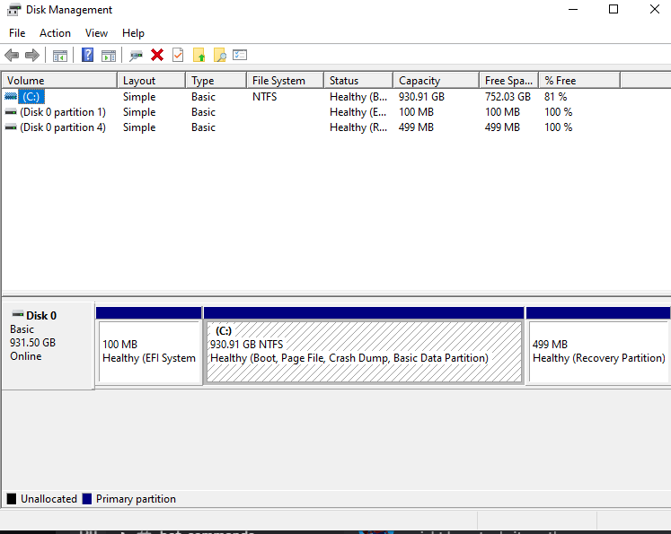This screenshot has height=534, width=671.
Task: Select the Disk 0 Basic 931.50 GB label panel
Action: click(48, 346)
